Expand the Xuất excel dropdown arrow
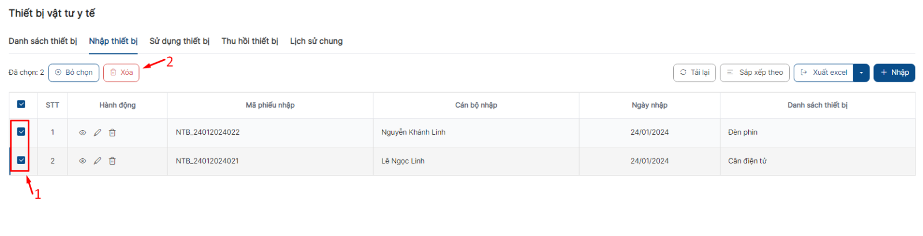The width and height of the screenshot is (923, 236). [x=861, y=73]
